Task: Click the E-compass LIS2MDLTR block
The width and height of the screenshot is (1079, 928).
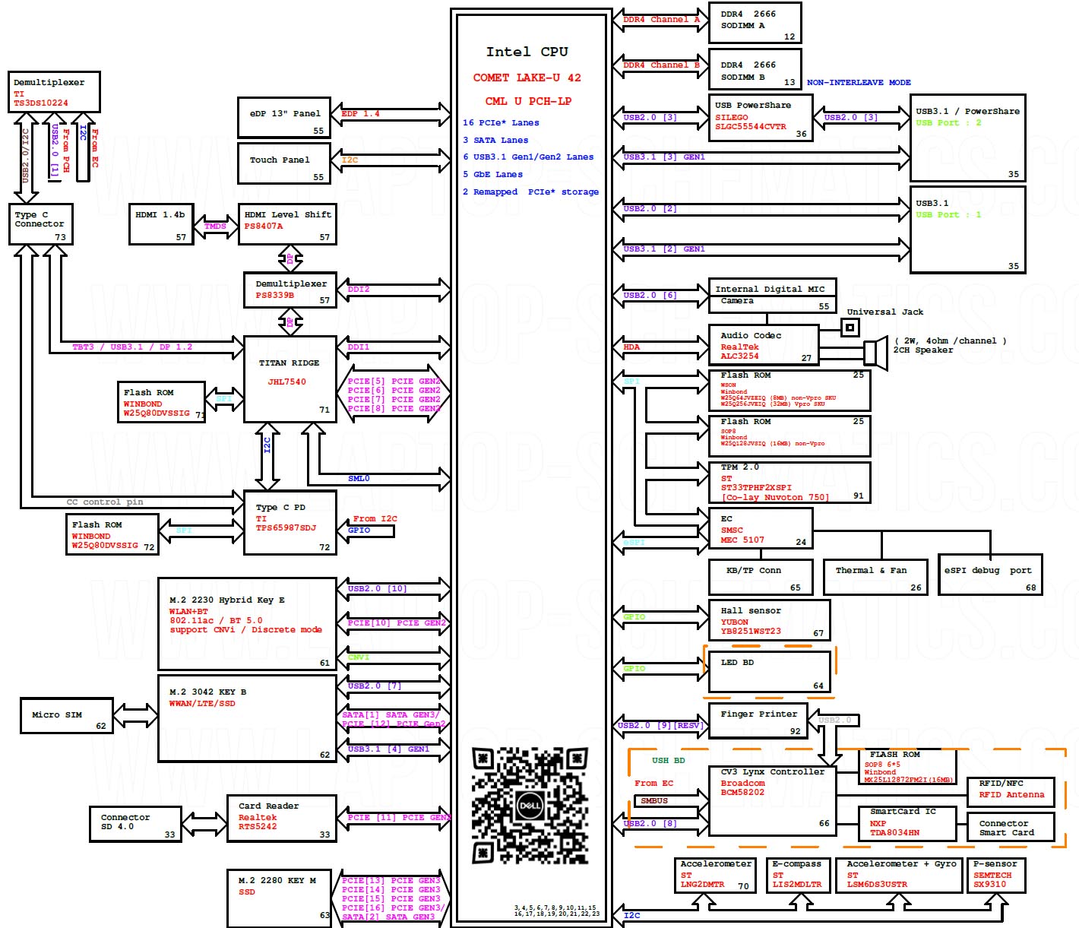Action: [796, 875]
